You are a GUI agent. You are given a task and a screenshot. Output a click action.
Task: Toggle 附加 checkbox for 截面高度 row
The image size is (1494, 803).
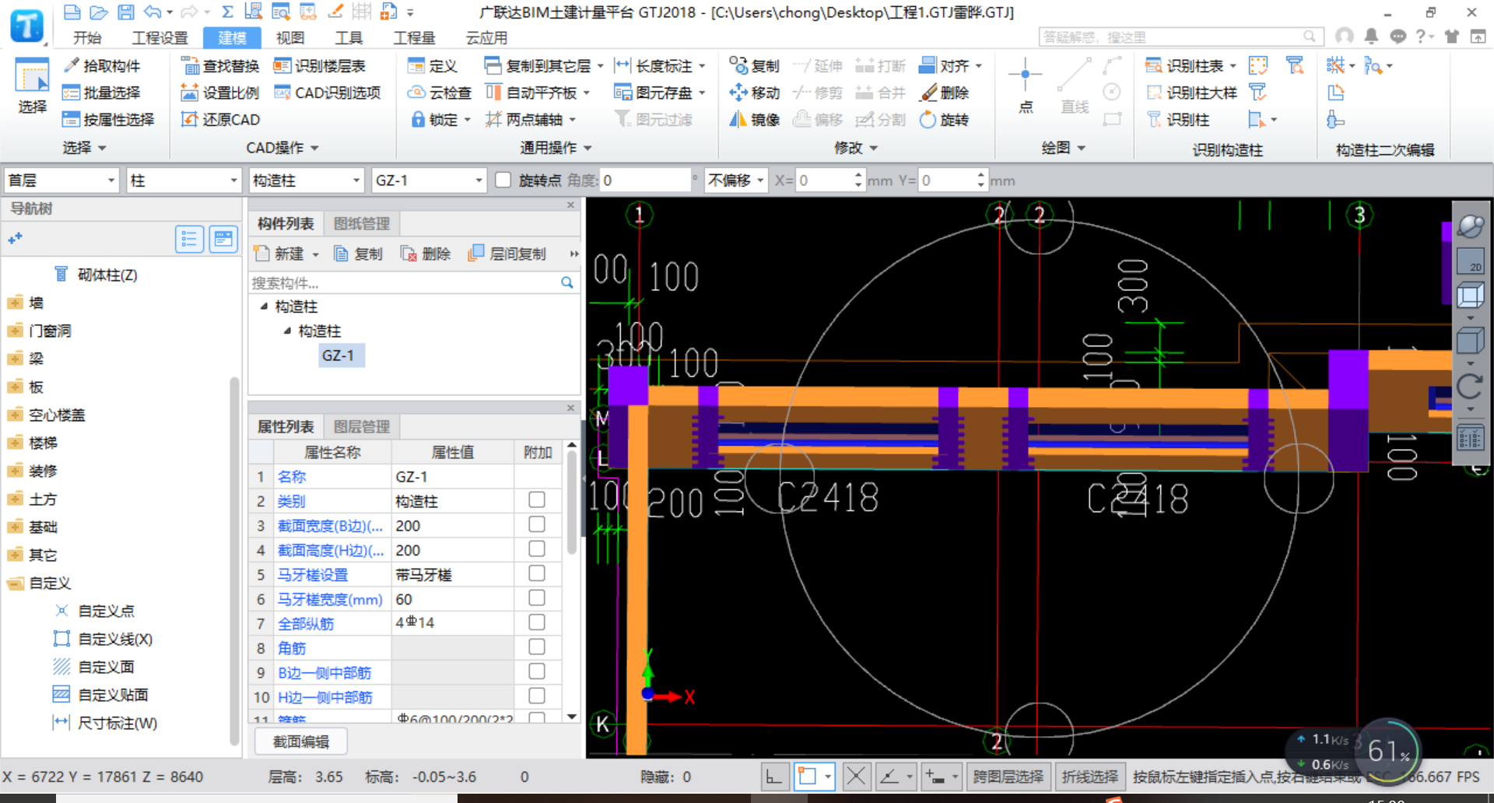point(537,549)
